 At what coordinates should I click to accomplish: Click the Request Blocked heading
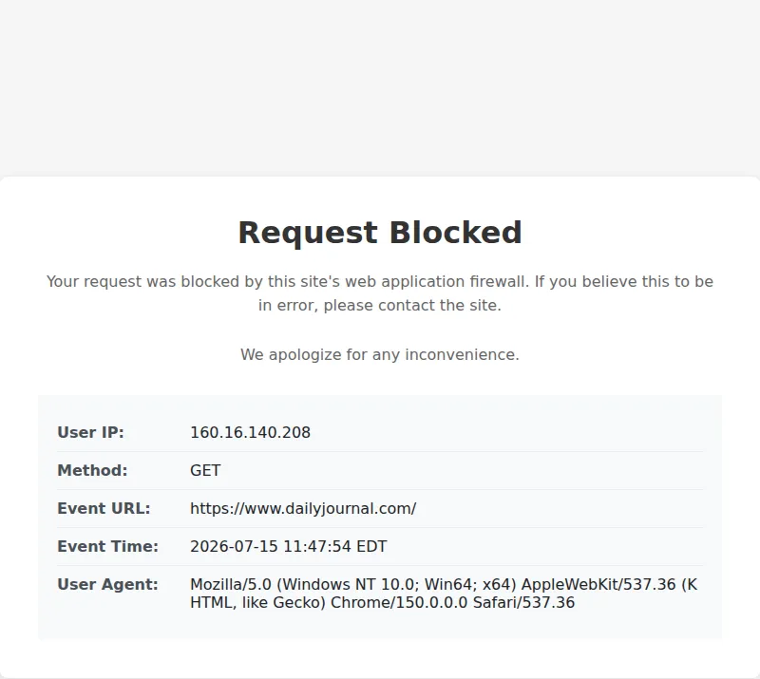point(380,233)
